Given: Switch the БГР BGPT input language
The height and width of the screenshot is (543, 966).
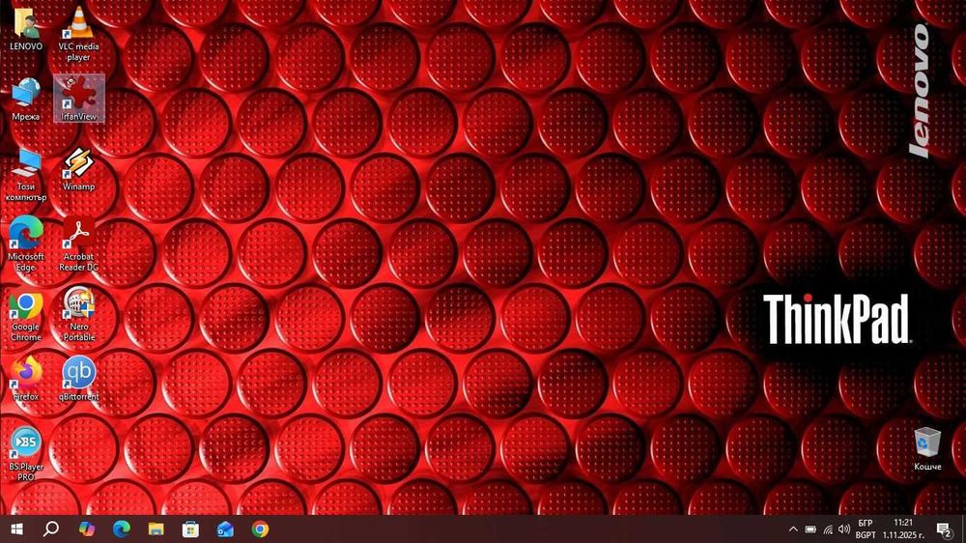Looking at the screenshot, I should [x=866, y=529].
